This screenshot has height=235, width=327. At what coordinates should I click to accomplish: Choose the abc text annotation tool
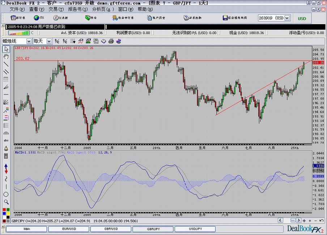[6, 140]
